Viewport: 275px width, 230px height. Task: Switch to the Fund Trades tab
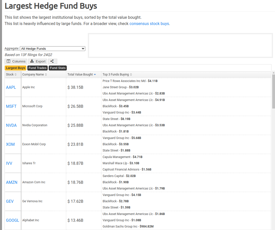[x=38, y=68]
